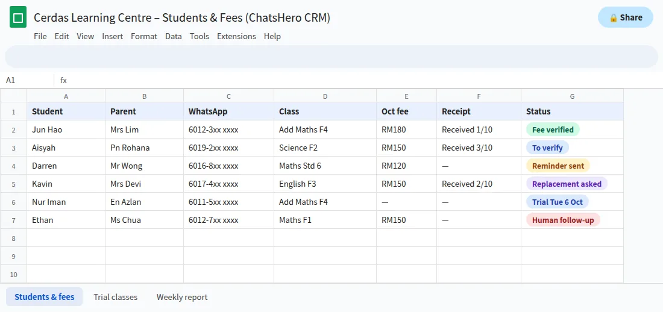Click the To verify status chip
The image size is (663, 312).
point(547,148)
